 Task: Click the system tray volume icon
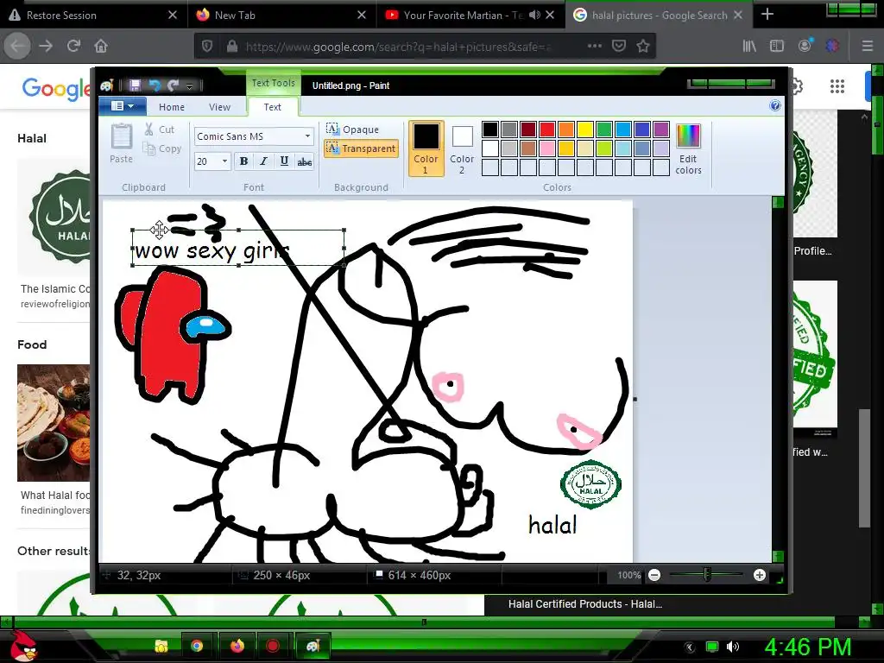(733, 647)
